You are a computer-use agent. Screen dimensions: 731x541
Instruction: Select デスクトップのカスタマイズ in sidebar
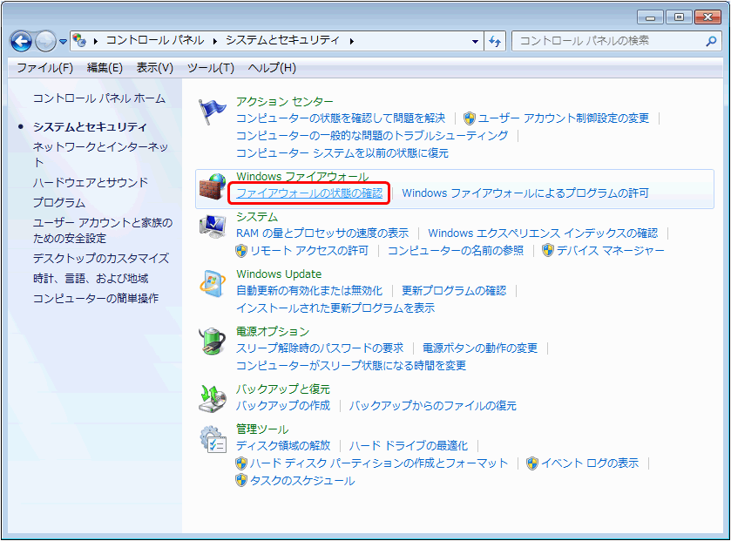pos(101,259)
